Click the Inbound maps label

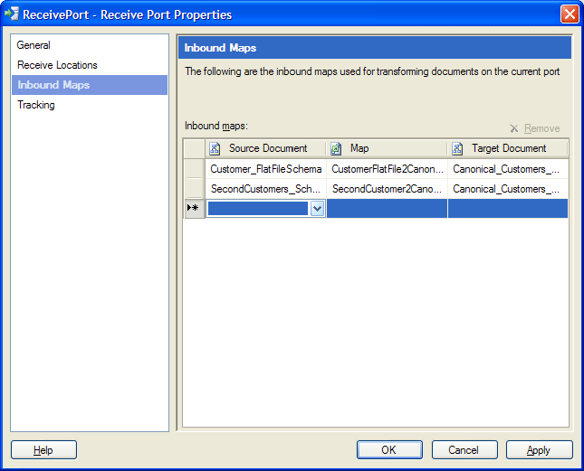[x=216, y=126]
